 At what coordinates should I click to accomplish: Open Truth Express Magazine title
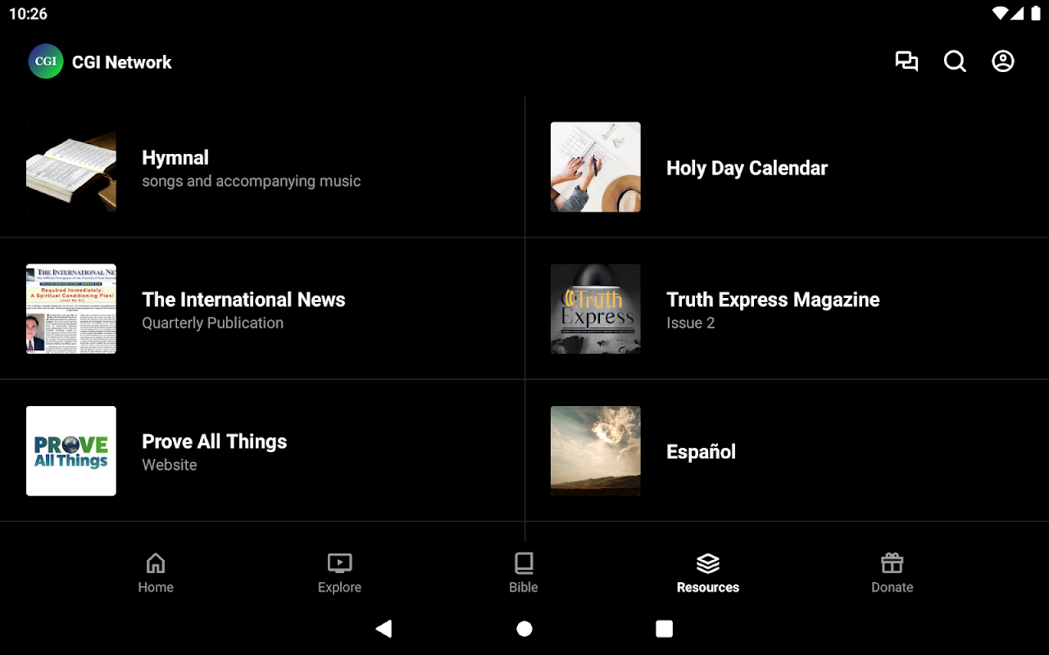click(x=773, y=300)
